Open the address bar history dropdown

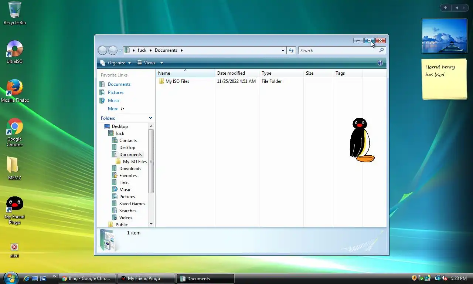pos(283,50)
